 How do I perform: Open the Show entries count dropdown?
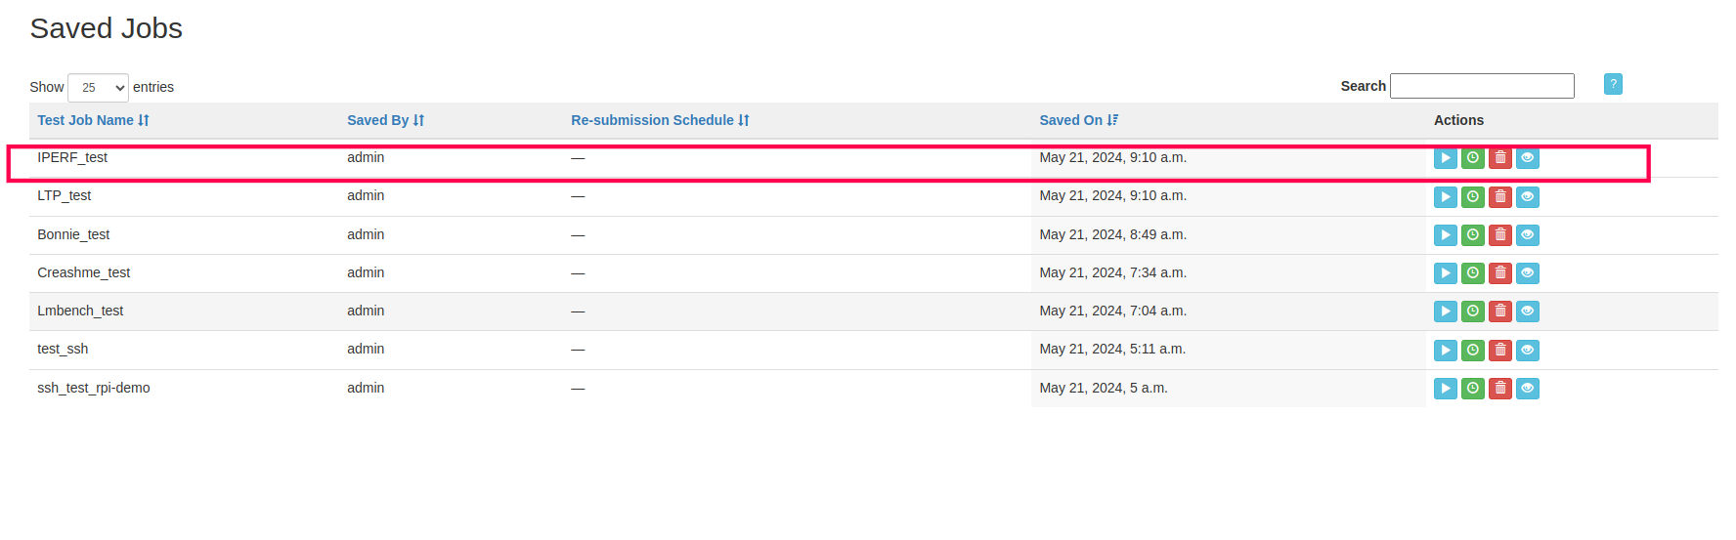point(98,88)
